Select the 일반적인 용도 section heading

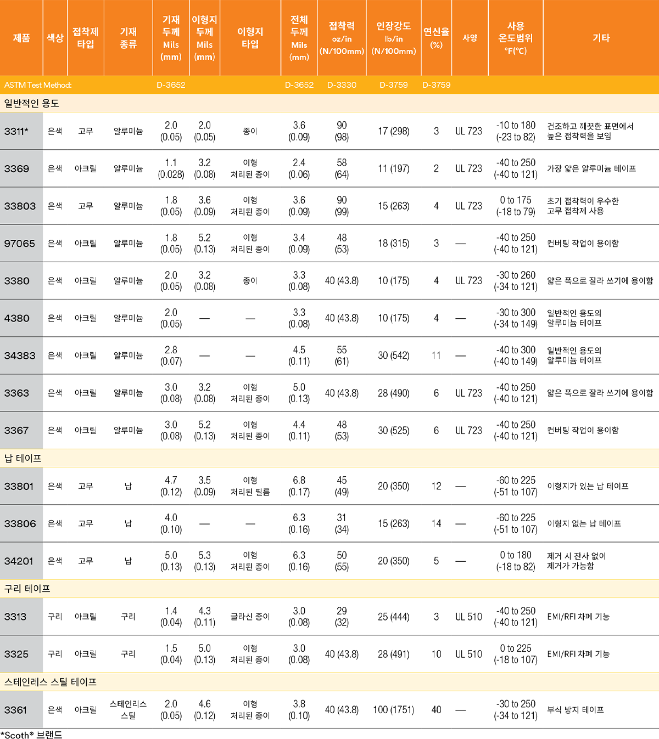[32, 103]
